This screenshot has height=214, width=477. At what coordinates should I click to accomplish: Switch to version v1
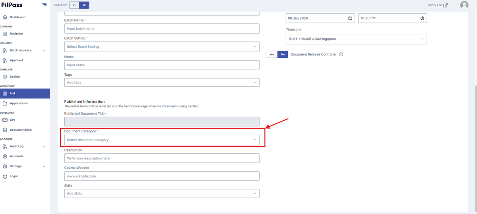(74, 5)
